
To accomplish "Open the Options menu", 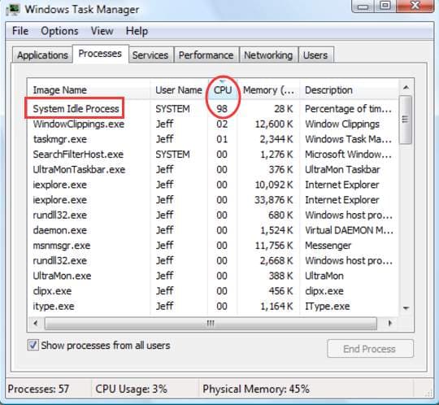I will tap(59, 31).
